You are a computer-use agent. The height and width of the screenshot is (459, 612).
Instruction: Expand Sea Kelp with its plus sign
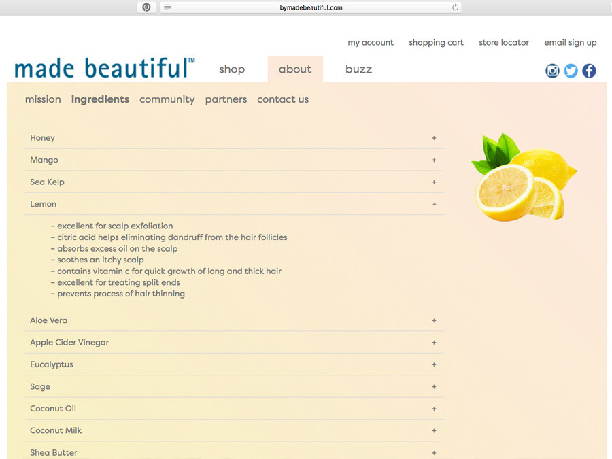[x=434, y=182]
